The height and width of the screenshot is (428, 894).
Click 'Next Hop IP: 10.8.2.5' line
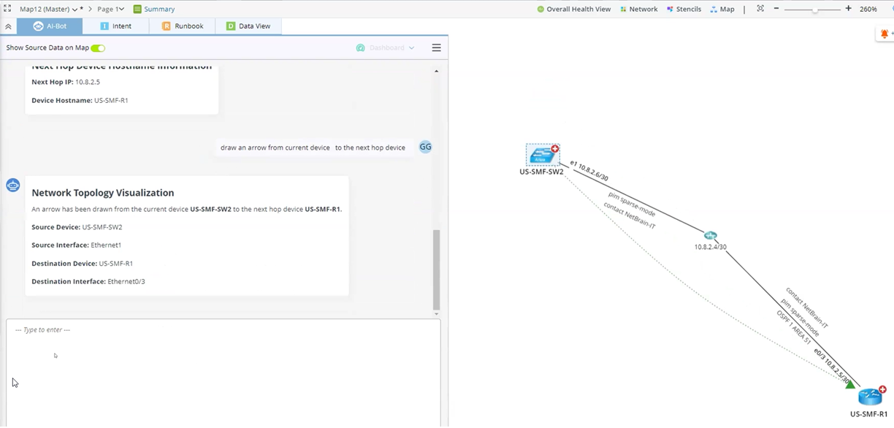coord(66,82)
